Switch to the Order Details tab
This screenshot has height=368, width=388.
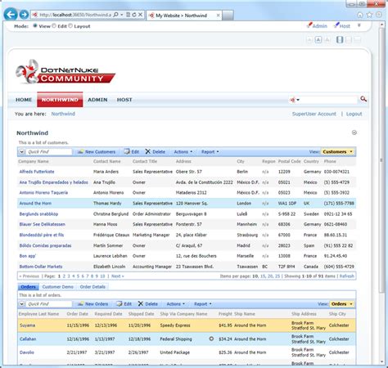pos(92,287)
